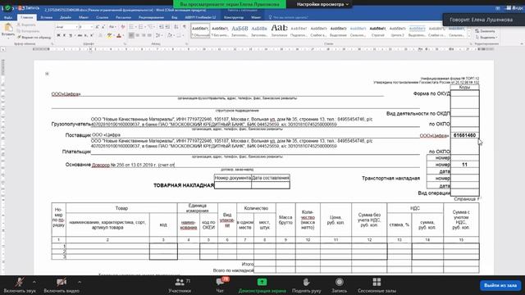The image size is (525, 295).
Task: Justify text alignment icon
Action: click(x=149, y=35)
